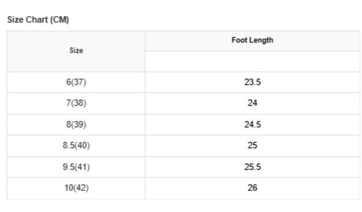Viewport: 362px width, 212px height.
Task: Select the 8(39) size cell
Action: 76,125
